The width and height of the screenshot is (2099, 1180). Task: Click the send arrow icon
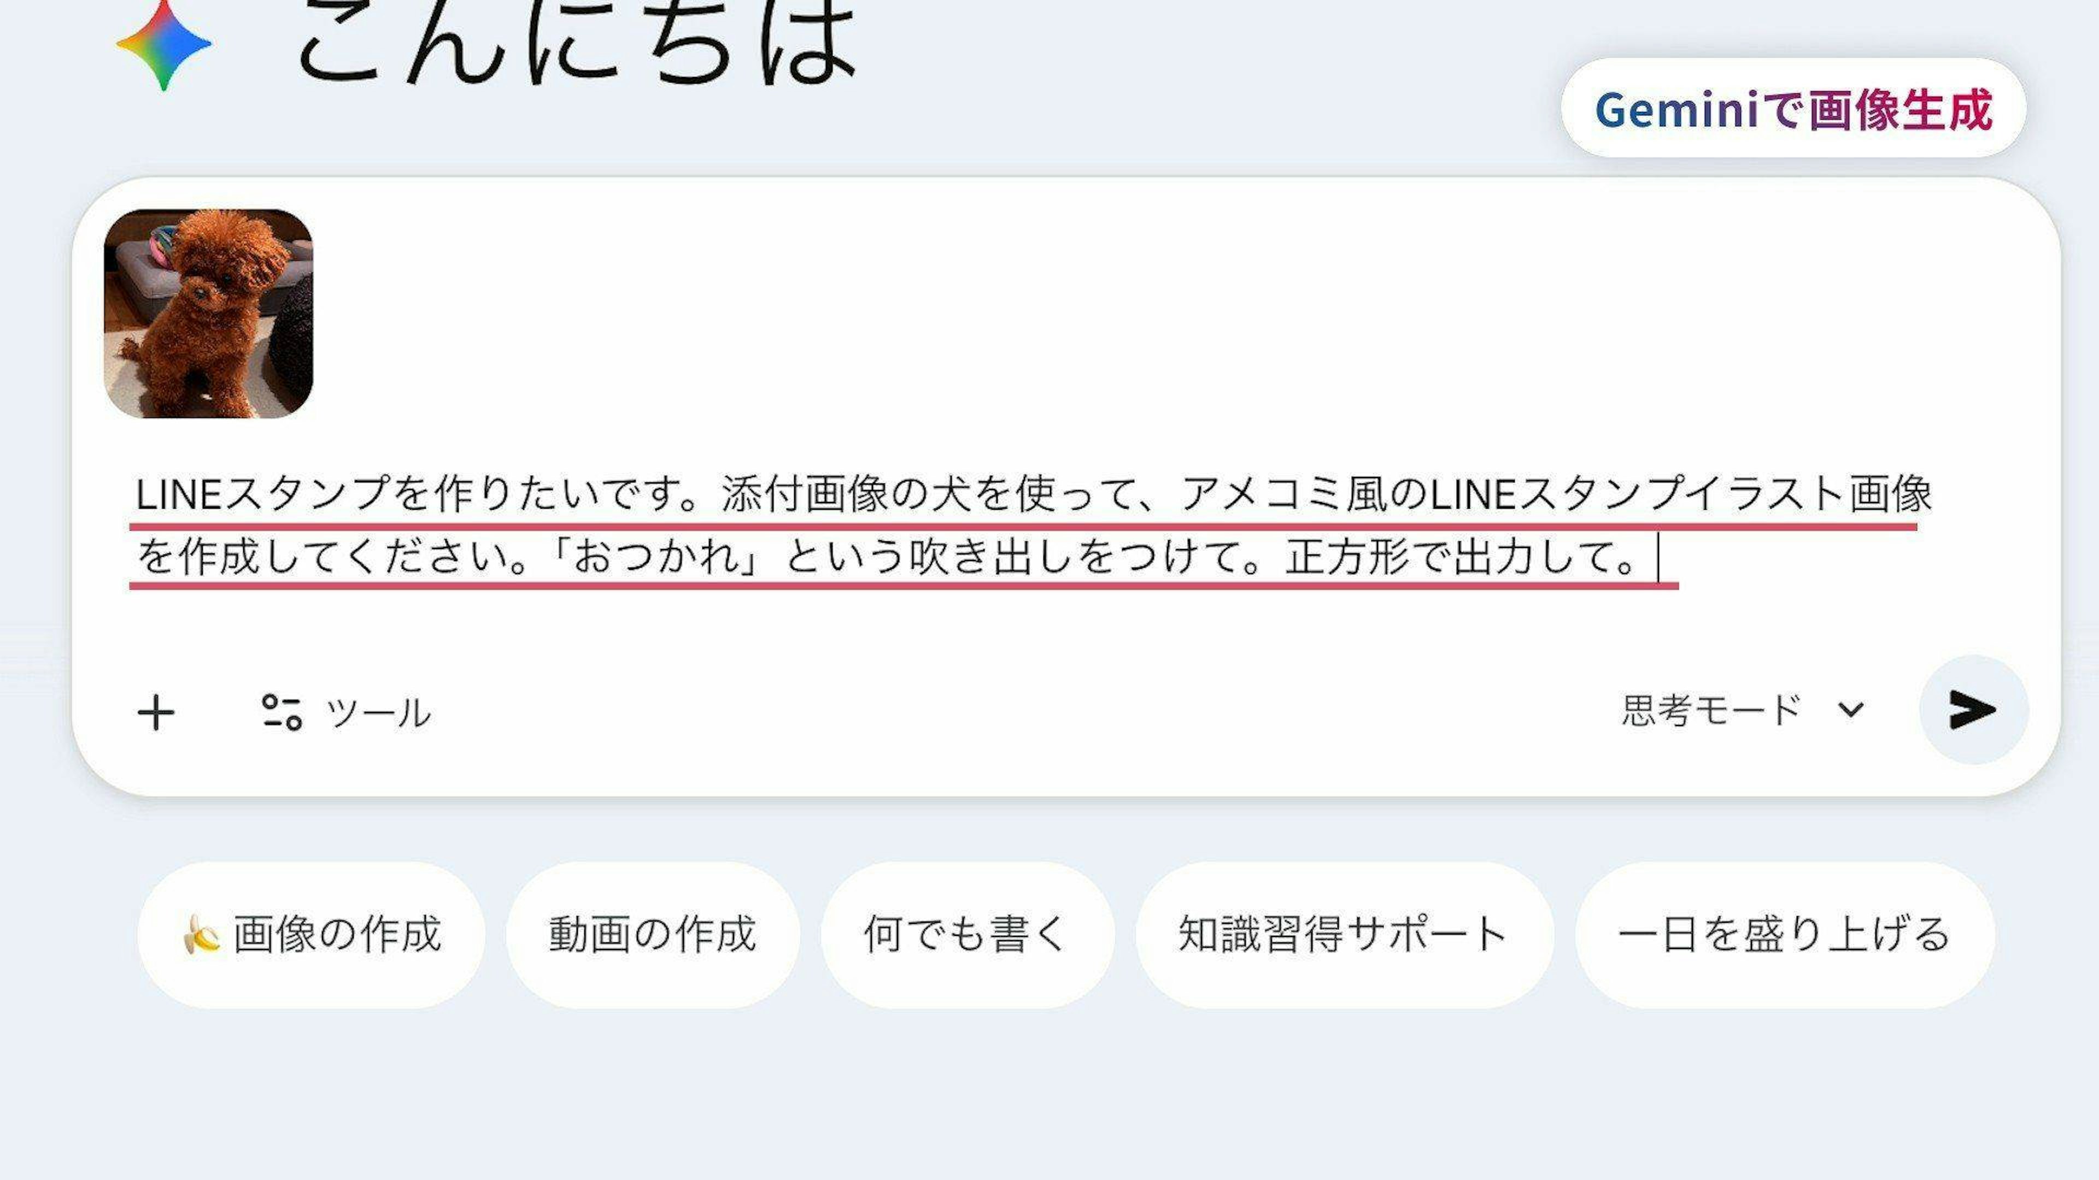coord(1973,709)
